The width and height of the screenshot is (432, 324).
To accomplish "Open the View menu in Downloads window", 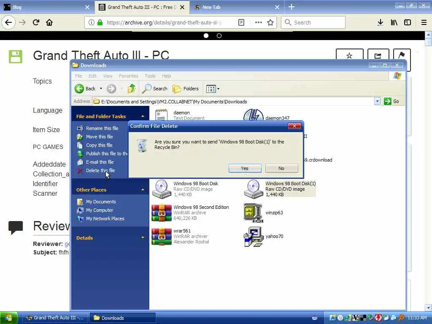I will coord(108,76).
